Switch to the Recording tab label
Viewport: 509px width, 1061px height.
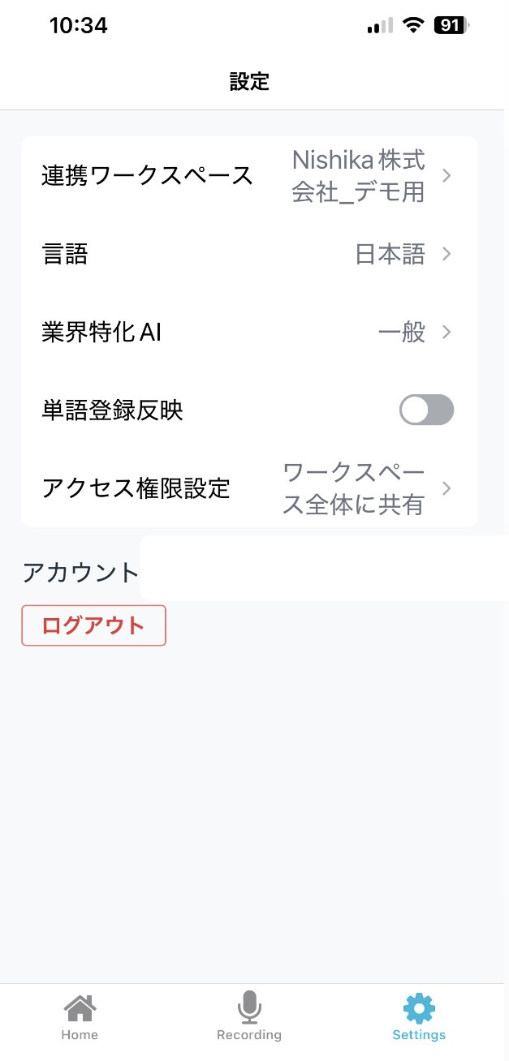tap(249, 1035)
